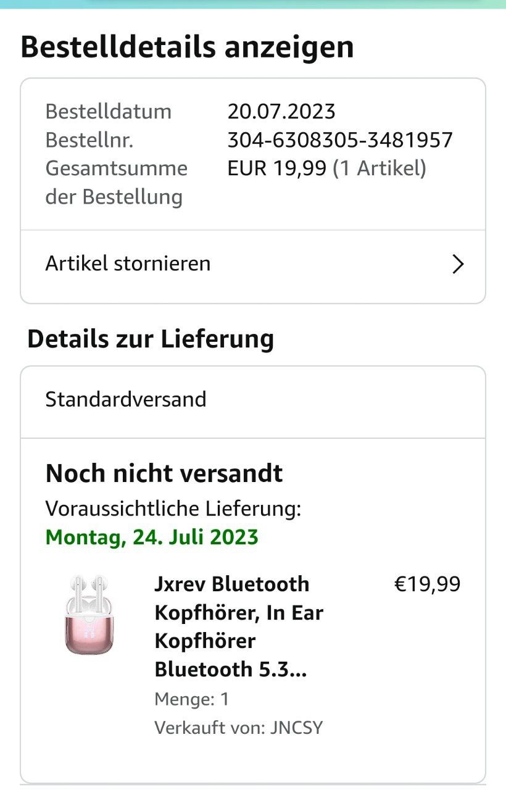Click the Details zur Lieferung heading
The width and height of the screenshot is (506, 790).
click(151, 339)
